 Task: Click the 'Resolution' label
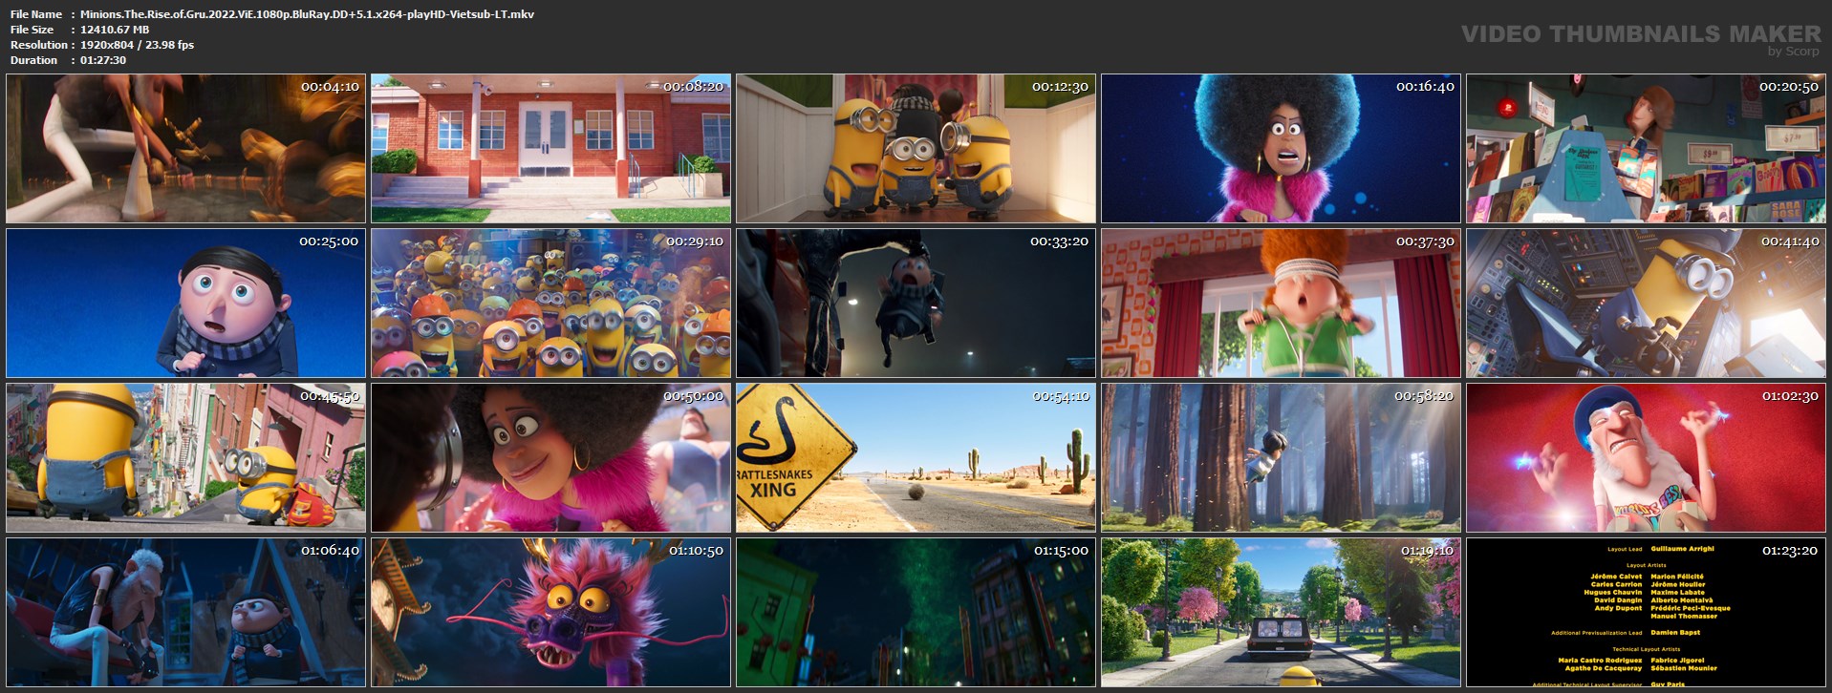click(39, 45)
